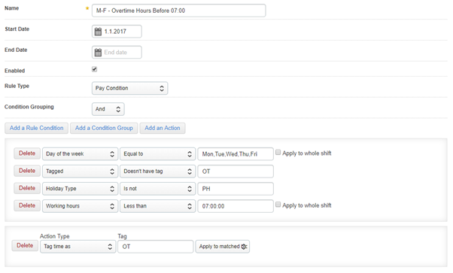Screen dimensions: 453x273
Task: Click the rule Name text field
Action: [x=179, y=11]
